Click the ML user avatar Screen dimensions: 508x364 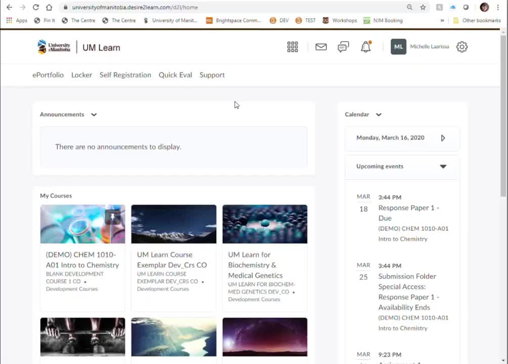click(398, 47)
